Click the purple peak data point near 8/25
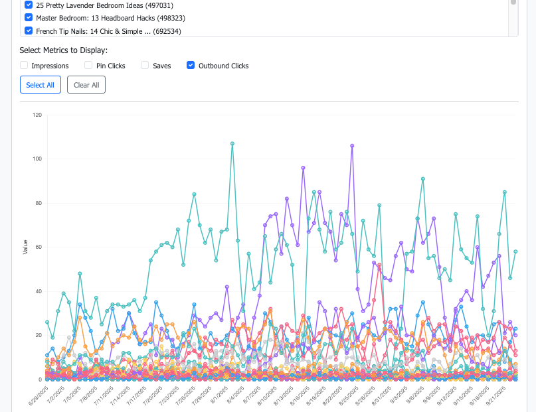 tap(353, 147)
